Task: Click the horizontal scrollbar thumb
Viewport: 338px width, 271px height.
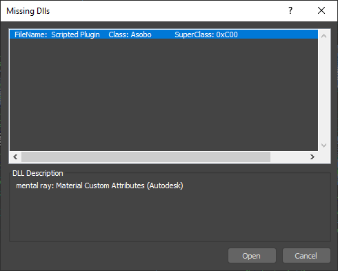Action: point(146,157)
